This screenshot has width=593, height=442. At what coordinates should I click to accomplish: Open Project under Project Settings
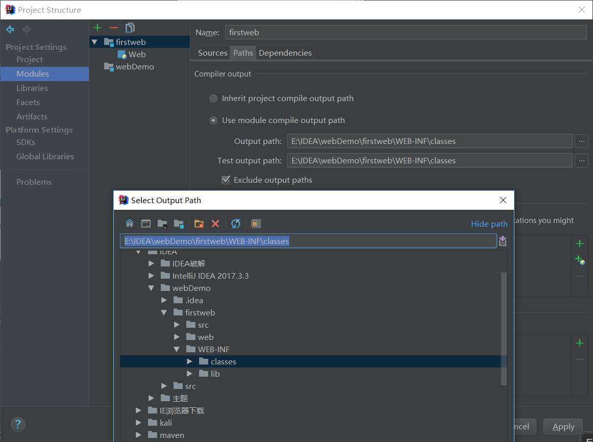[x=30, y=60]
